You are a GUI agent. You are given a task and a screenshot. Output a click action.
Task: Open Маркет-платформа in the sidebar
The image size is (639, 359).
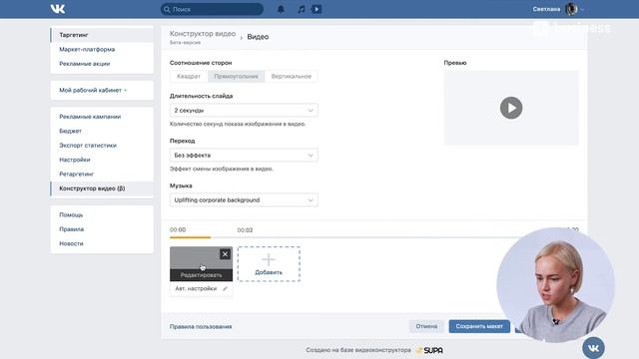coord(102,49)
